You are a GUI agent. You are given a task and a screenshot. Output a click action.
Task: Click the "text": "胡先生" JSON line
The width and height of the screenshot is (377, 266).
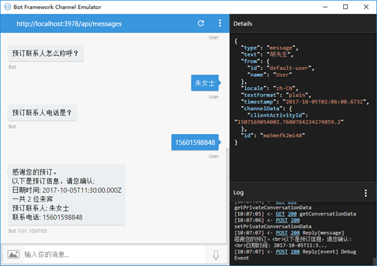pyautogui.click(x=267, y=55)
